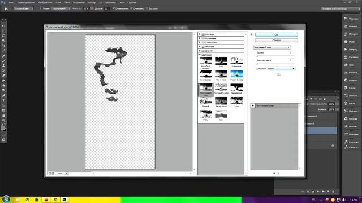Click the Размер slider track
Viewport: 362px width, 203px height.
(275, 56)
